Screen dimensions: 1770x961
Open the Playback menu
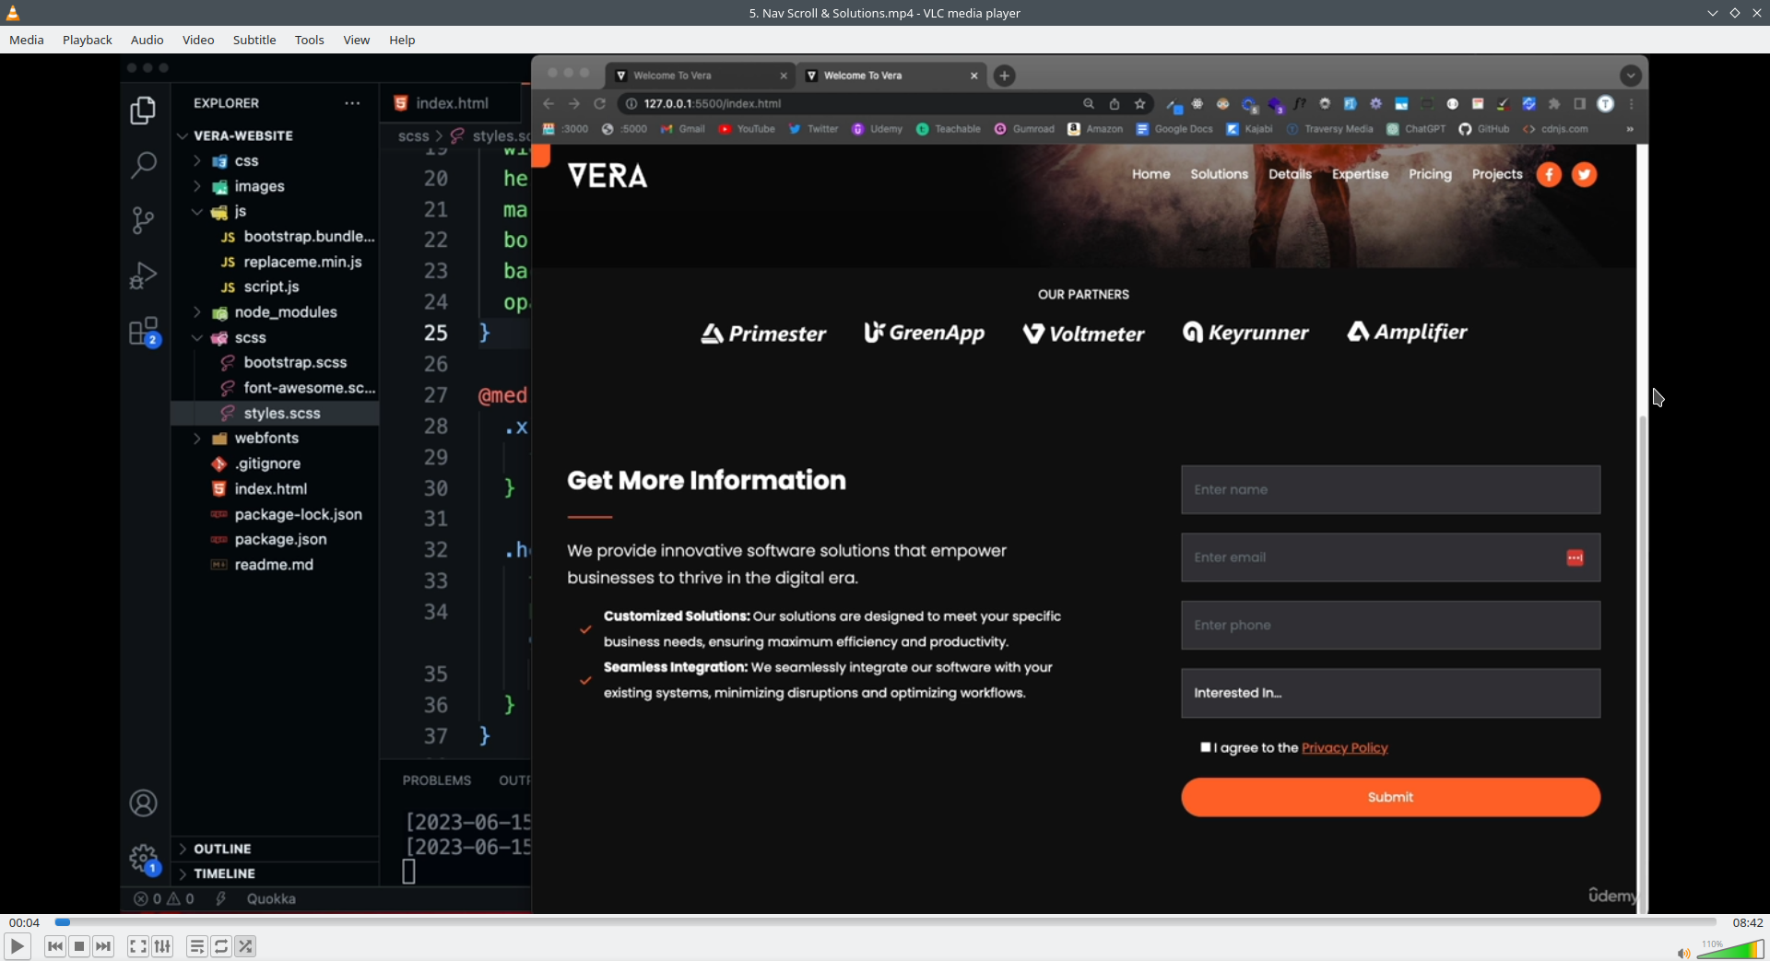pos(88,40)
